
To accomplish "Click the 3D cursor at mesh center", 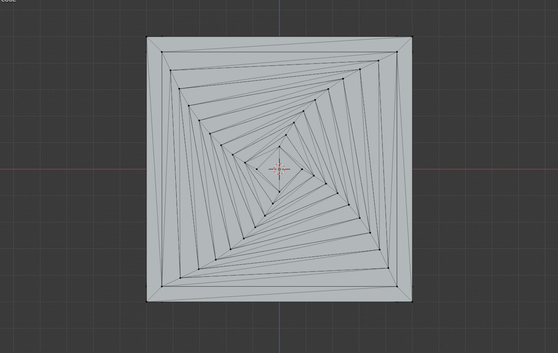I will tap(279, 169).
